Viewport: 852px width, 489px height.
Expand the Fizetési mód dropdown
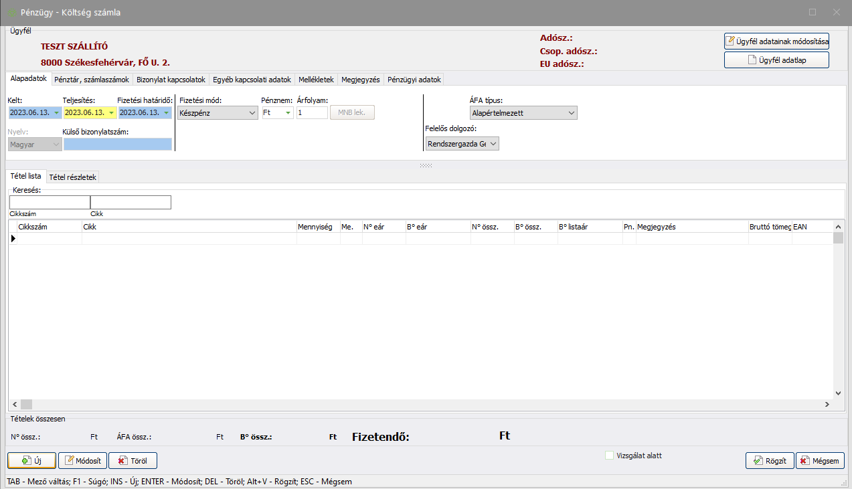(x=252, y=113)
